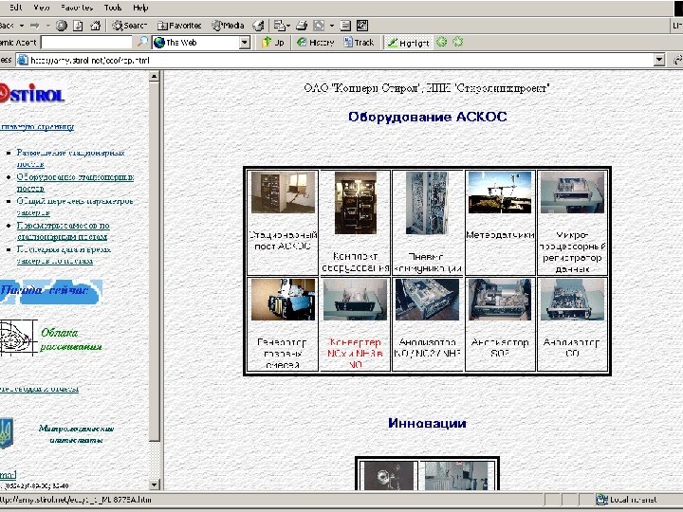Image resolution: width=683 pixels, height=512 pixels.
Task: Toggle the Highlight button
Action: tap(409, 43)
